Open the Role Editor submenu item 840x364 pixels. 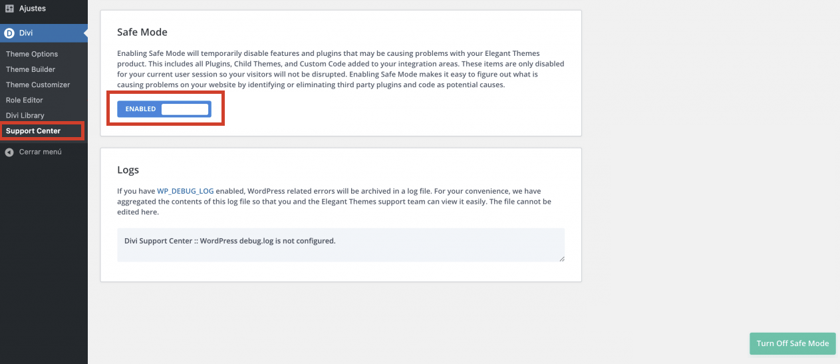pyautogui.click(x=25, y=100)
